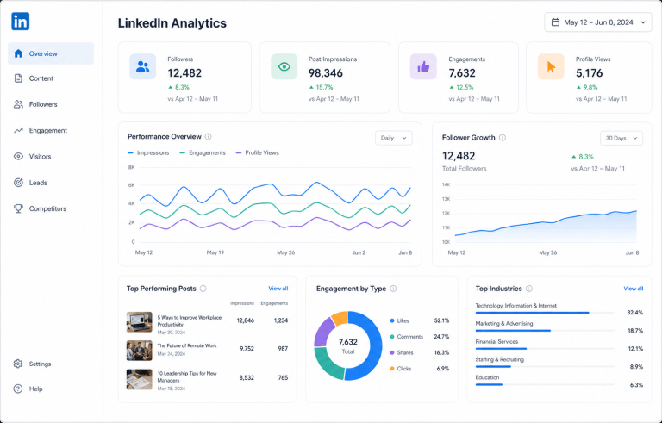Image resolution: width=662 pixels, height=423 pixels.
Task: Click info icon beside Follower Growth
Action: (x=503, y=137)
